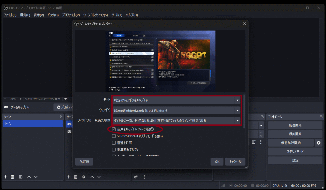Move scene up with arrow icon

(29, 177)
